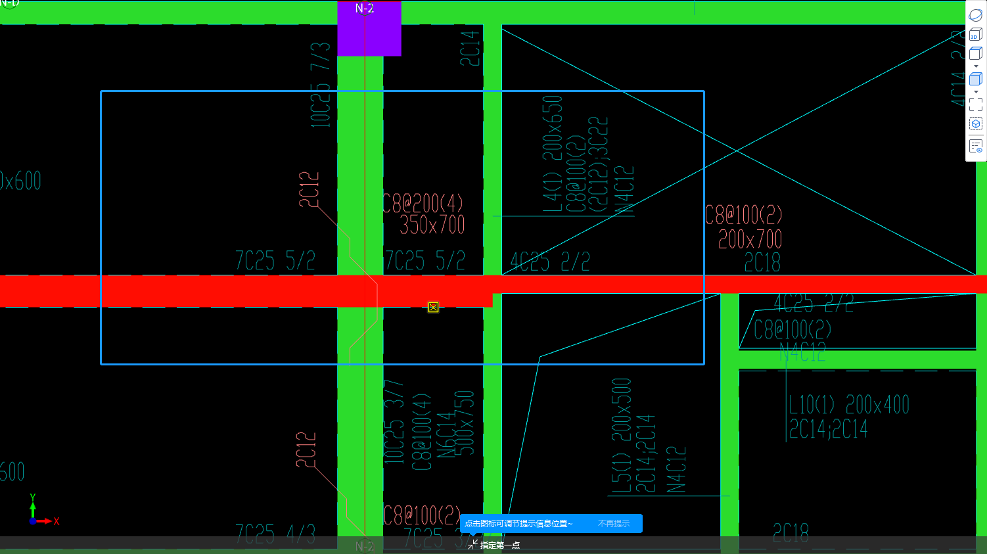Click the prompt position adjust arrows icon
The height and width of the screenshot is (554, 987).
472,545
